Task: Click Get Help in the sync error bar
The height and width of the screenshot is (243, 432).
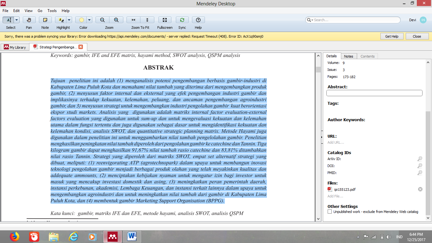Action: (x=392, y=36)
